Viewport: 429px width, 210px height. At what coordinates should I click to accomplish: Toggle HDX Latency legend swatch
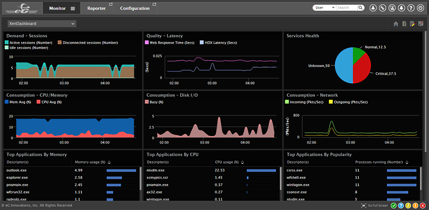click(x=202, y=43)
